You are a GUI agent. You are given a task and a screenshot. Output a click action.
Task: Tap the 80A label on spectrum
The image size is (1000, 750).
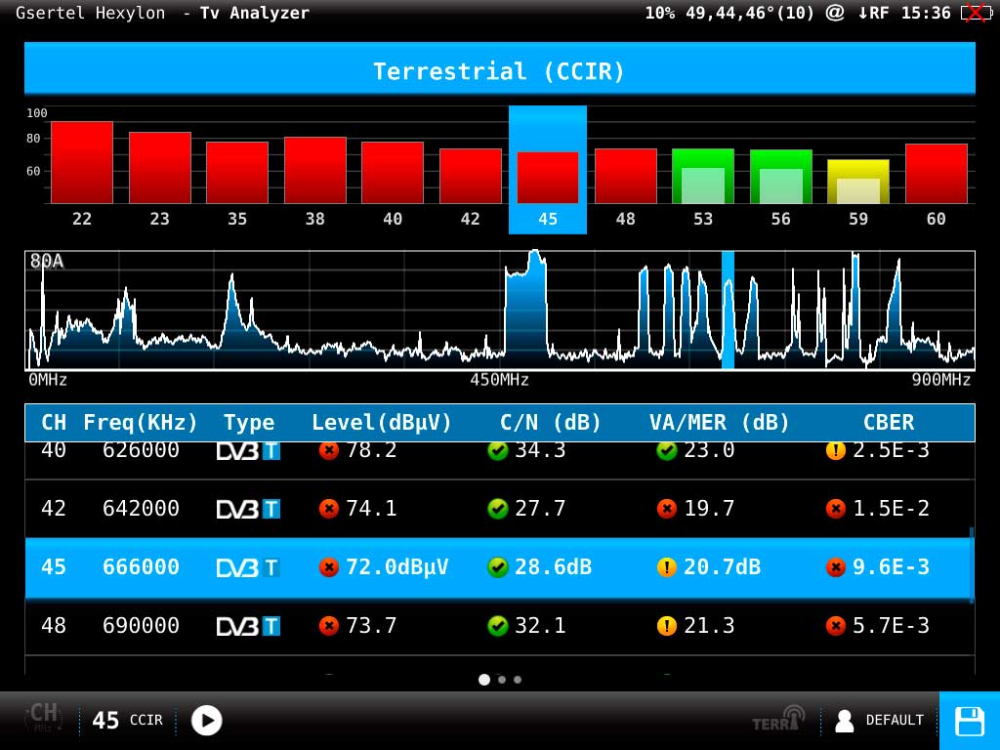coord(47,261)
